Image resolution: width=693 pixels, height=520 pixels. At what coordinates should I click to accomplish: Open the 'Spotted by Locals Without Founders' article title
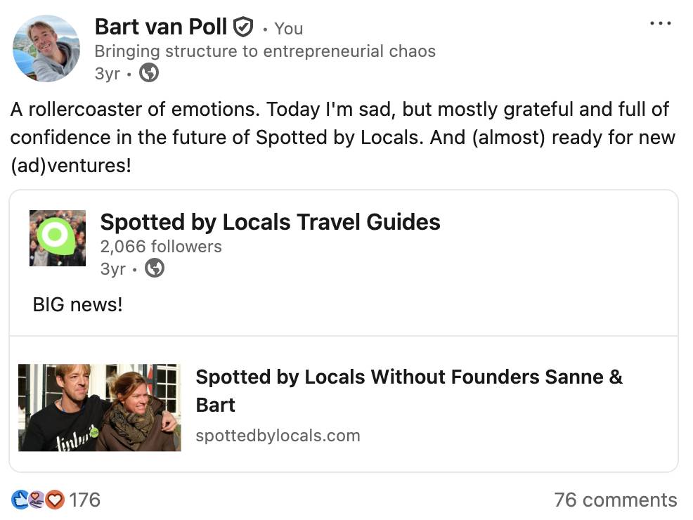pos(408,391)
